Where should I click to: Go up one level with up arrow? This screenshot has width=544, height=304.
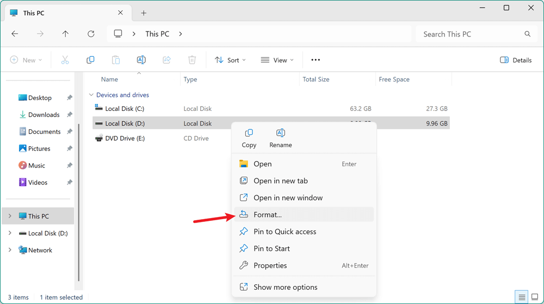(x=65, y=34)
